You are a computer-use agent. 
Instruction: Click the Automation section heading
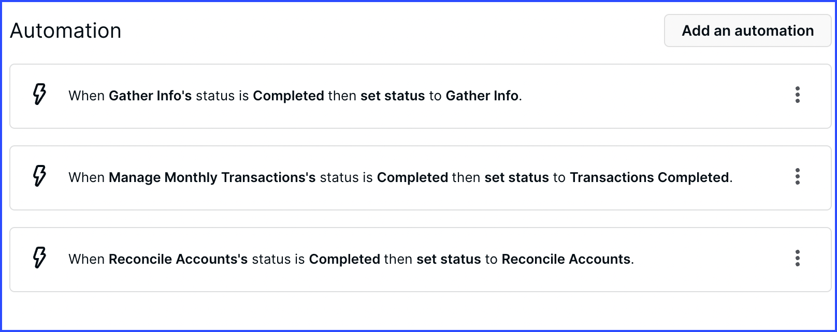(66, 31)
